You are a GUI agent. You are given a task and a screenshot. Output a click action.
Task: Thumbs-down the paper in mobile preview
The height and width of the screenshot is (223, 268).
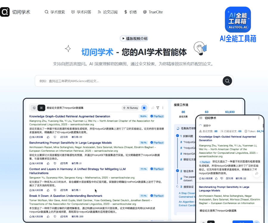pyautogui.click(x=222, y=178)
